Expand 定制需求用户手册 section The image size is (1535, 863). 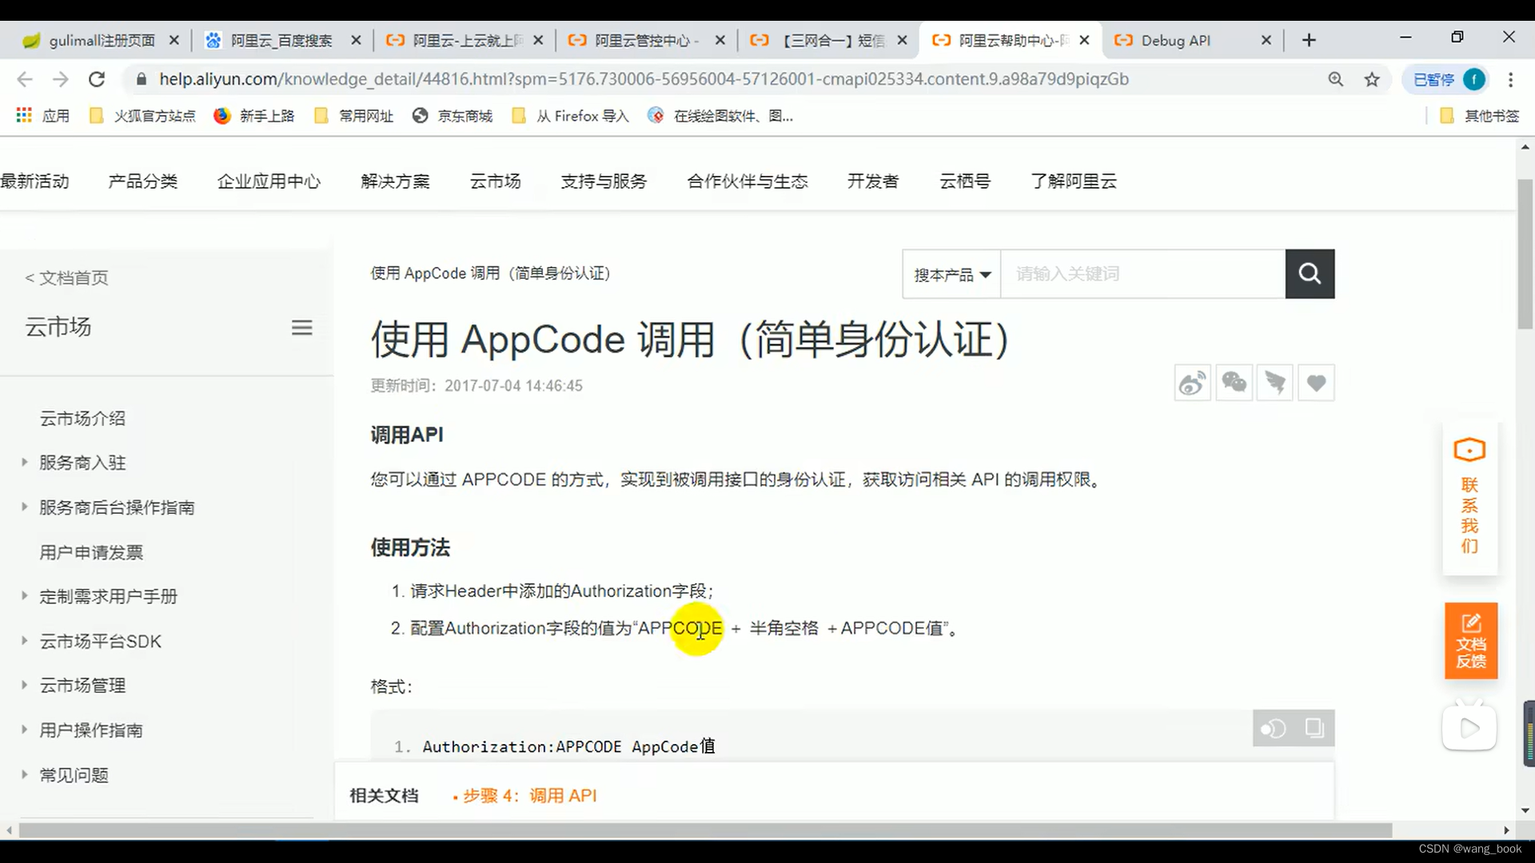tap(24, 595)
